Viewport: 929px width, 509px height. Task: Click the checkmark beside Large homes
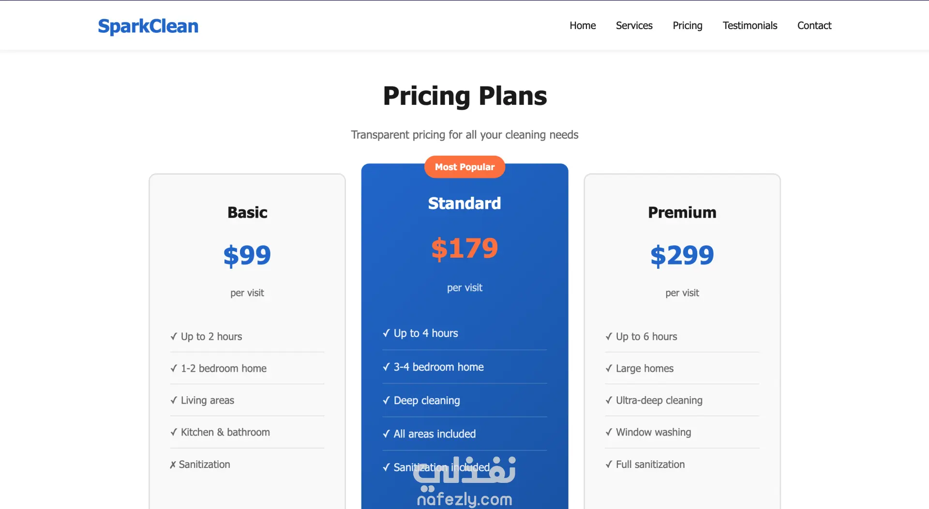click(609, 368)
